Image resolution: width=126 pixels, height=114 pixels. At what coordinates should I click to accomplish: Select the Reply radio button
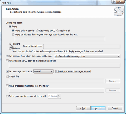pos(10,27)
